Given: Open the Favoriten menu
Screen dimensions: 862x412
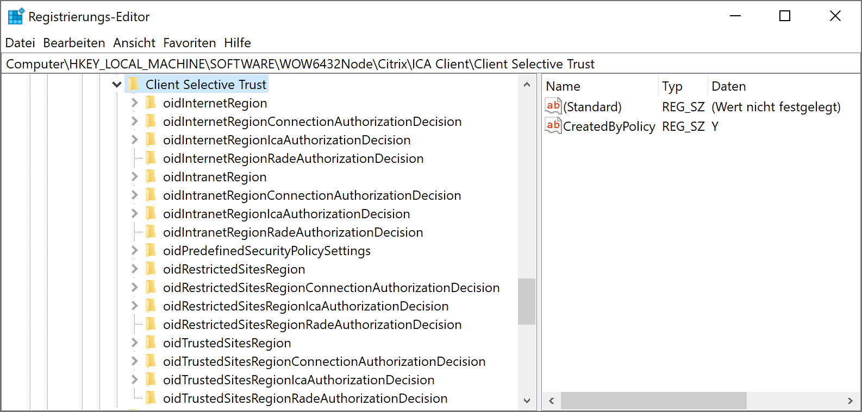Looking at the screenshot, I should click(189, 43).
